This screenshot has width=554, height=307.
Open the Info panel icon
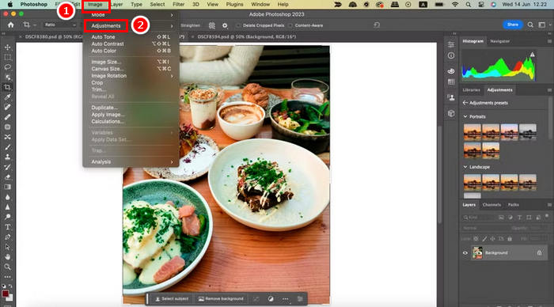(x=451, y=56)
